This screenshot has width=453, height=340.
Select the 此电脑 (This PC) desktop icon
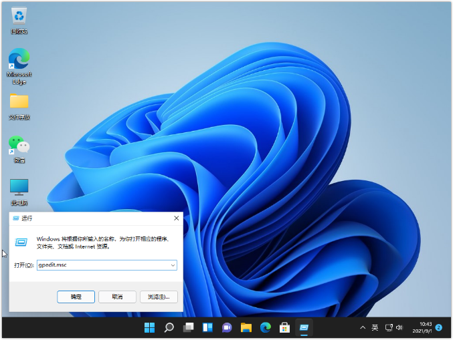pyautogui.click(x=19, y=192)
